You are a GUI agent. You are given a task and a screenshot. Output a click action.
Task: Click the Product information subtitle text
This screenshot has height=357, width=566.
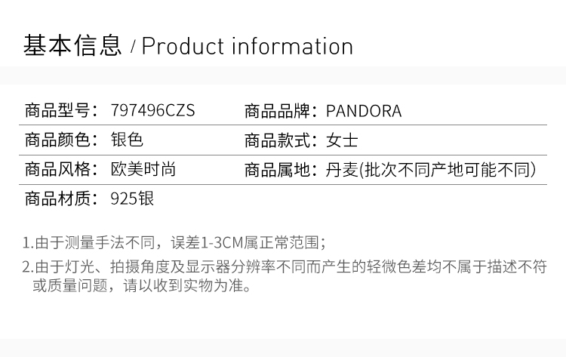point(248,47)
